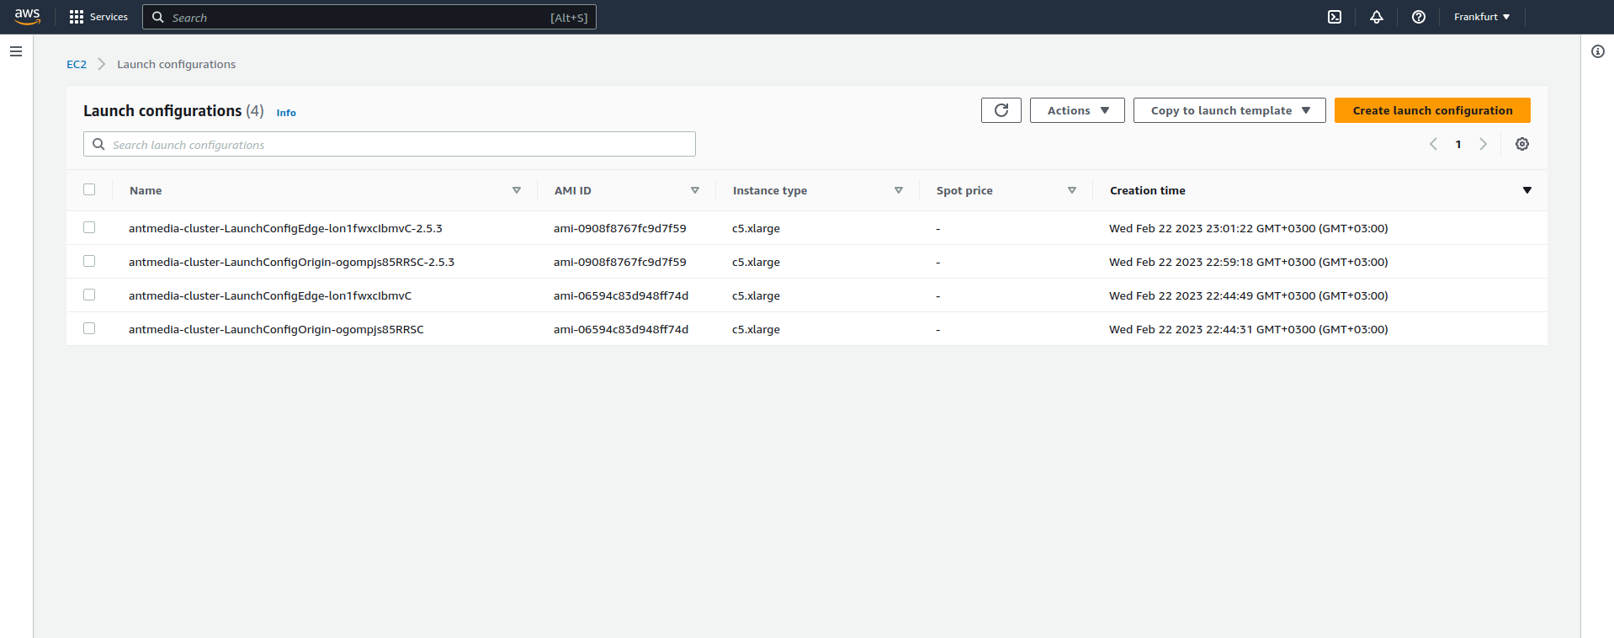The width and height of the screenshot is (1614, 638).
Task: Sort by AMI ID column arrow
Action: pos(695,190)
